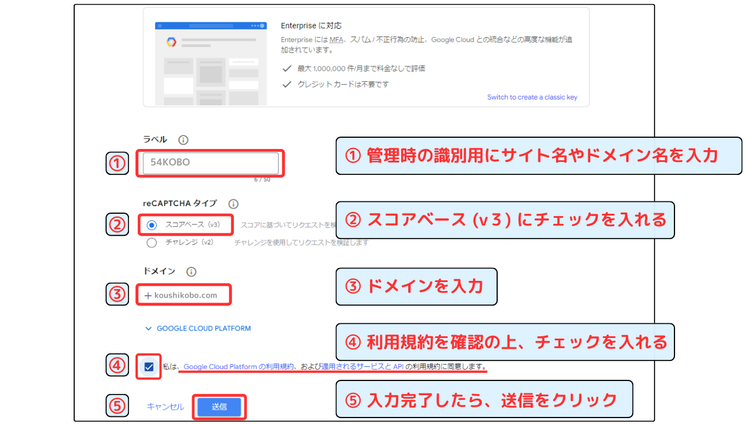Screen dimensions: 754x424
Task: Click the 'チャレンジを使用してリクエストを検証します' description
Action: pos(301,242)
